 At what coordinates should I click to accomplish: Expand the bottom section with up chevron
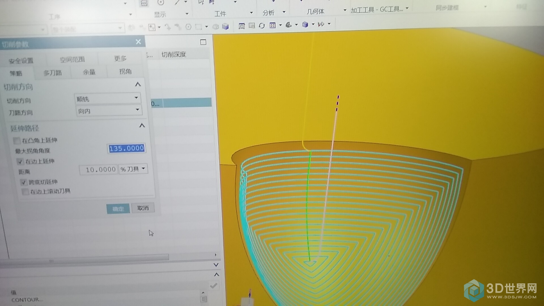coord(216,275)
